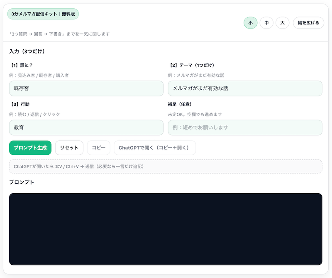Activate the 小 text size option

tap(251, 23)
